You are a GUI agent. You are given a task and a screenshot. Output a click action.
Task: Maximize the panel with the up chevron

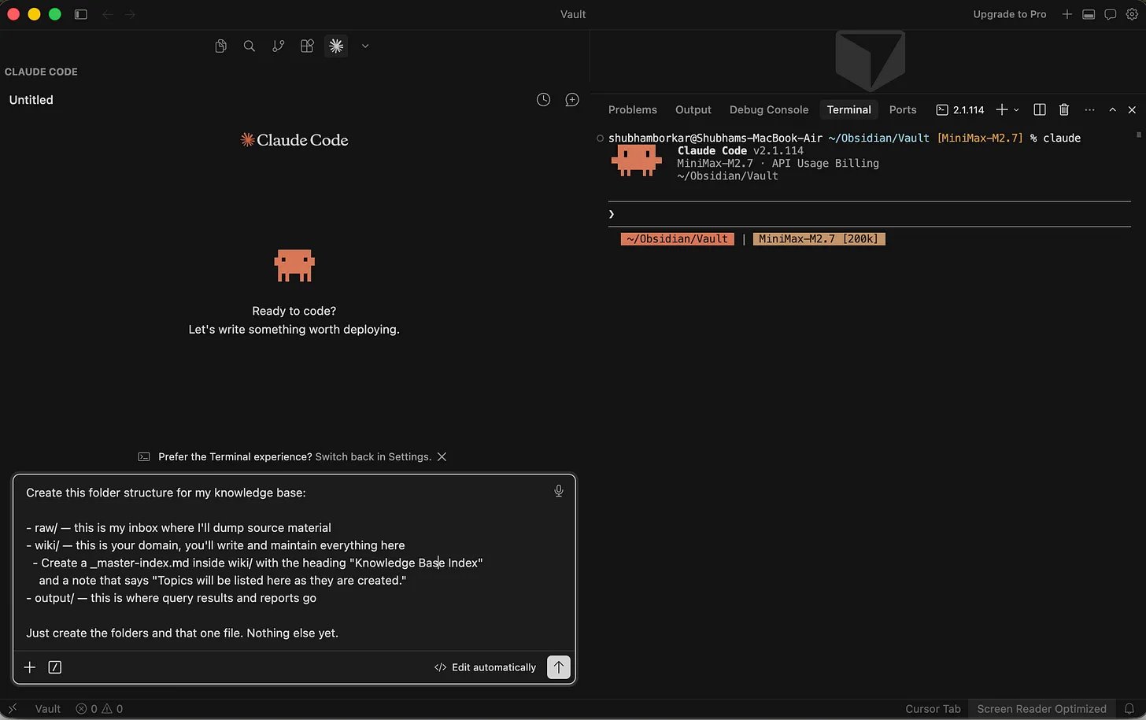1113,110
